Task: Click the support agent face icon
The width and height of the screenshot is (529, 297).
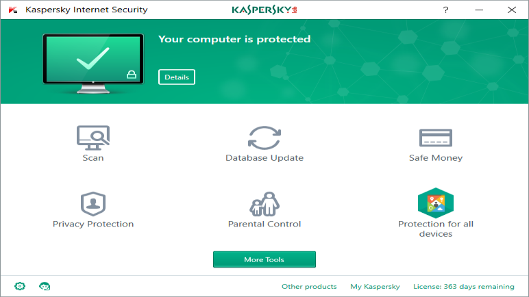Action: 45,286
